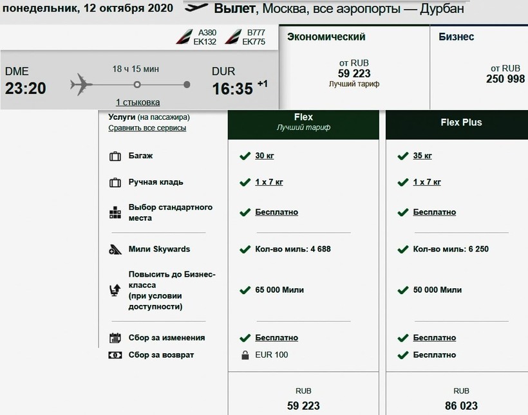Click the B777 EK775 airline logo
This screenshot has height=415, width=528.
(232, 37)
